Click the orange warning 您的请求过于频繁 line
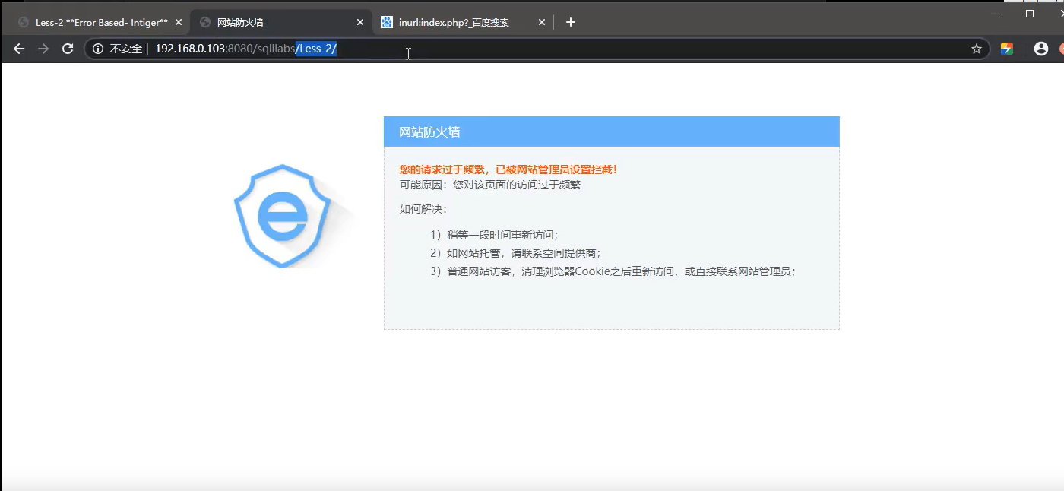This screenshot has height=491, width=1064. coord(508,169)
